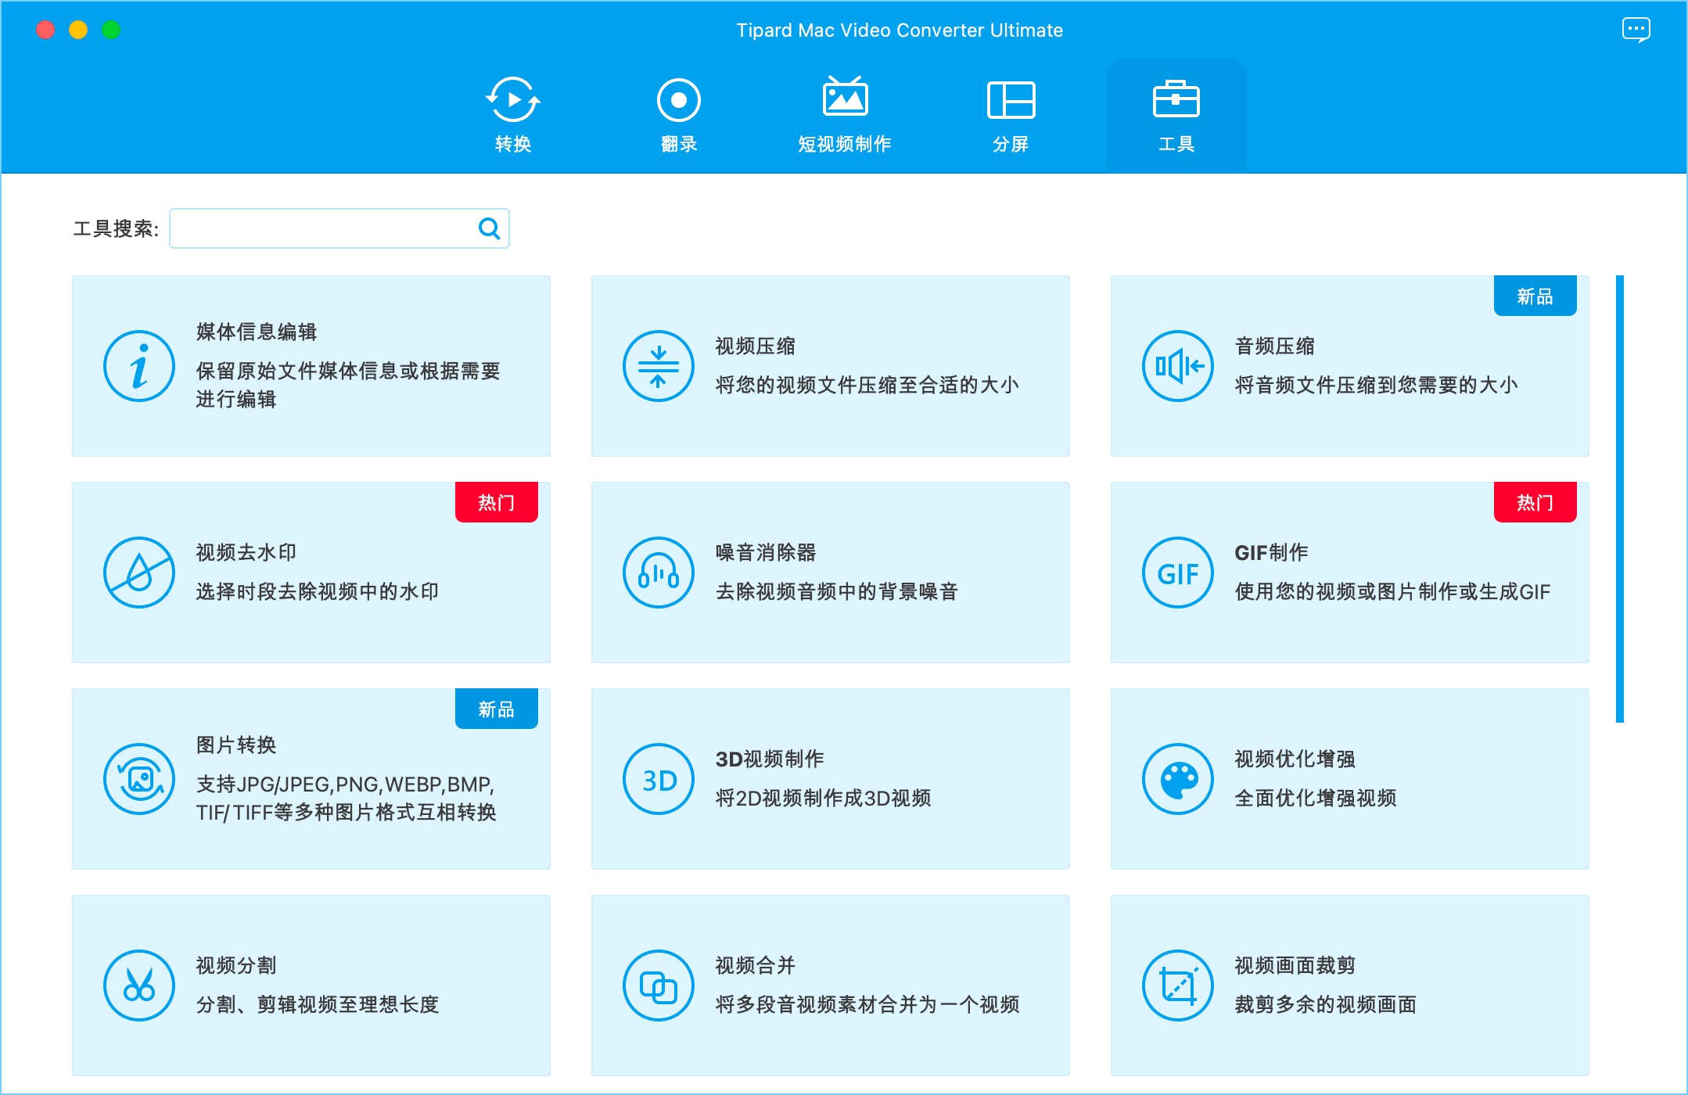Switch to the 转换 tab label
The height and width of the screenshot is (1095, 1688).
click(x=513, y=145)
